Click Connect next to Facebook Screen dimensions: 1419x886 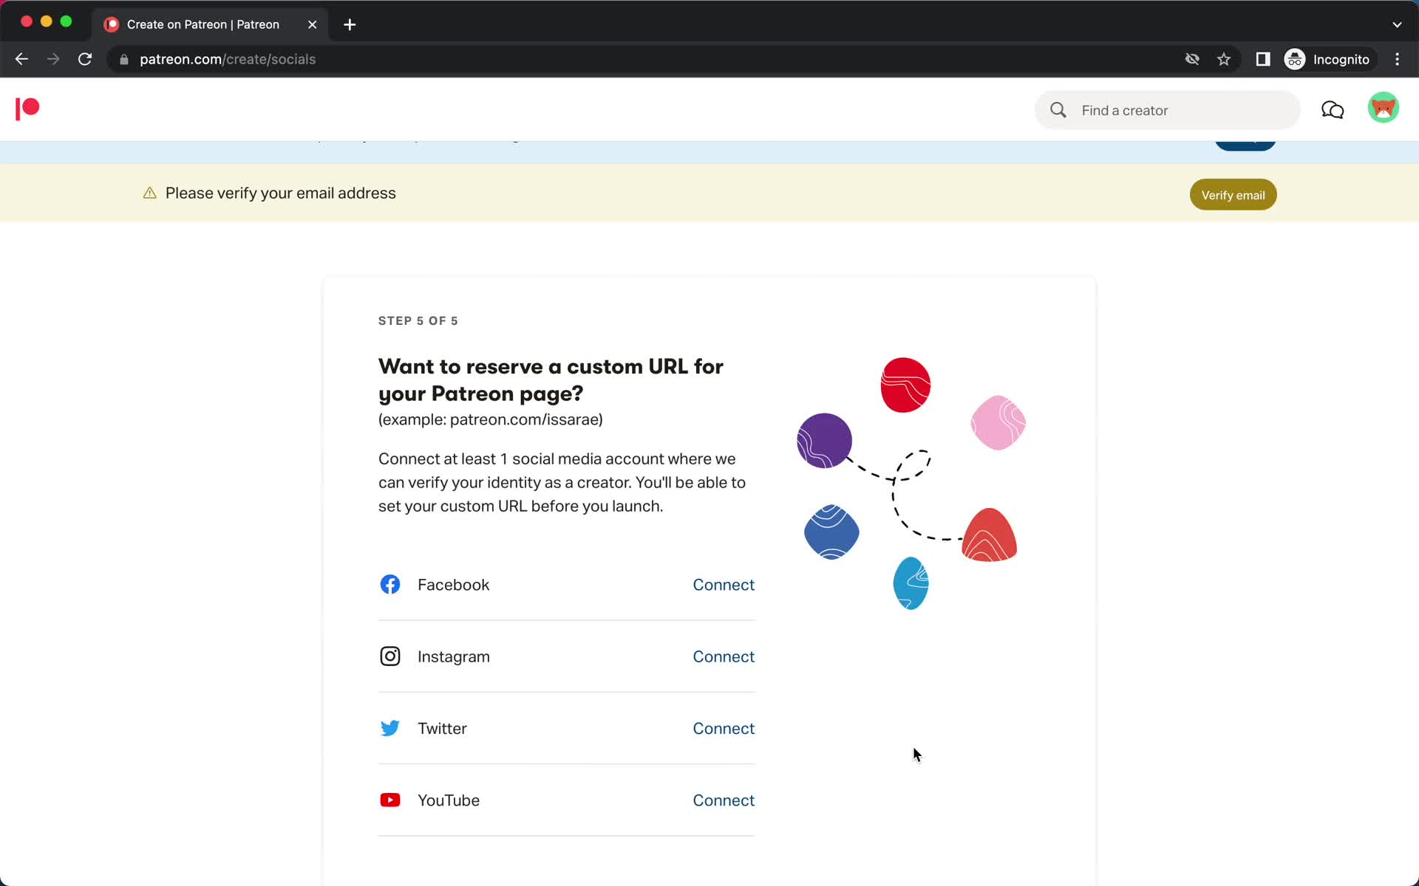coord(724,584)
